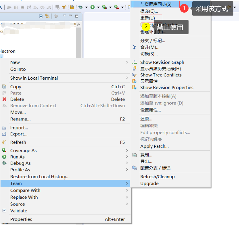Open the Debug button dropdown arrow
239x225 pixels.
(86, 7)
